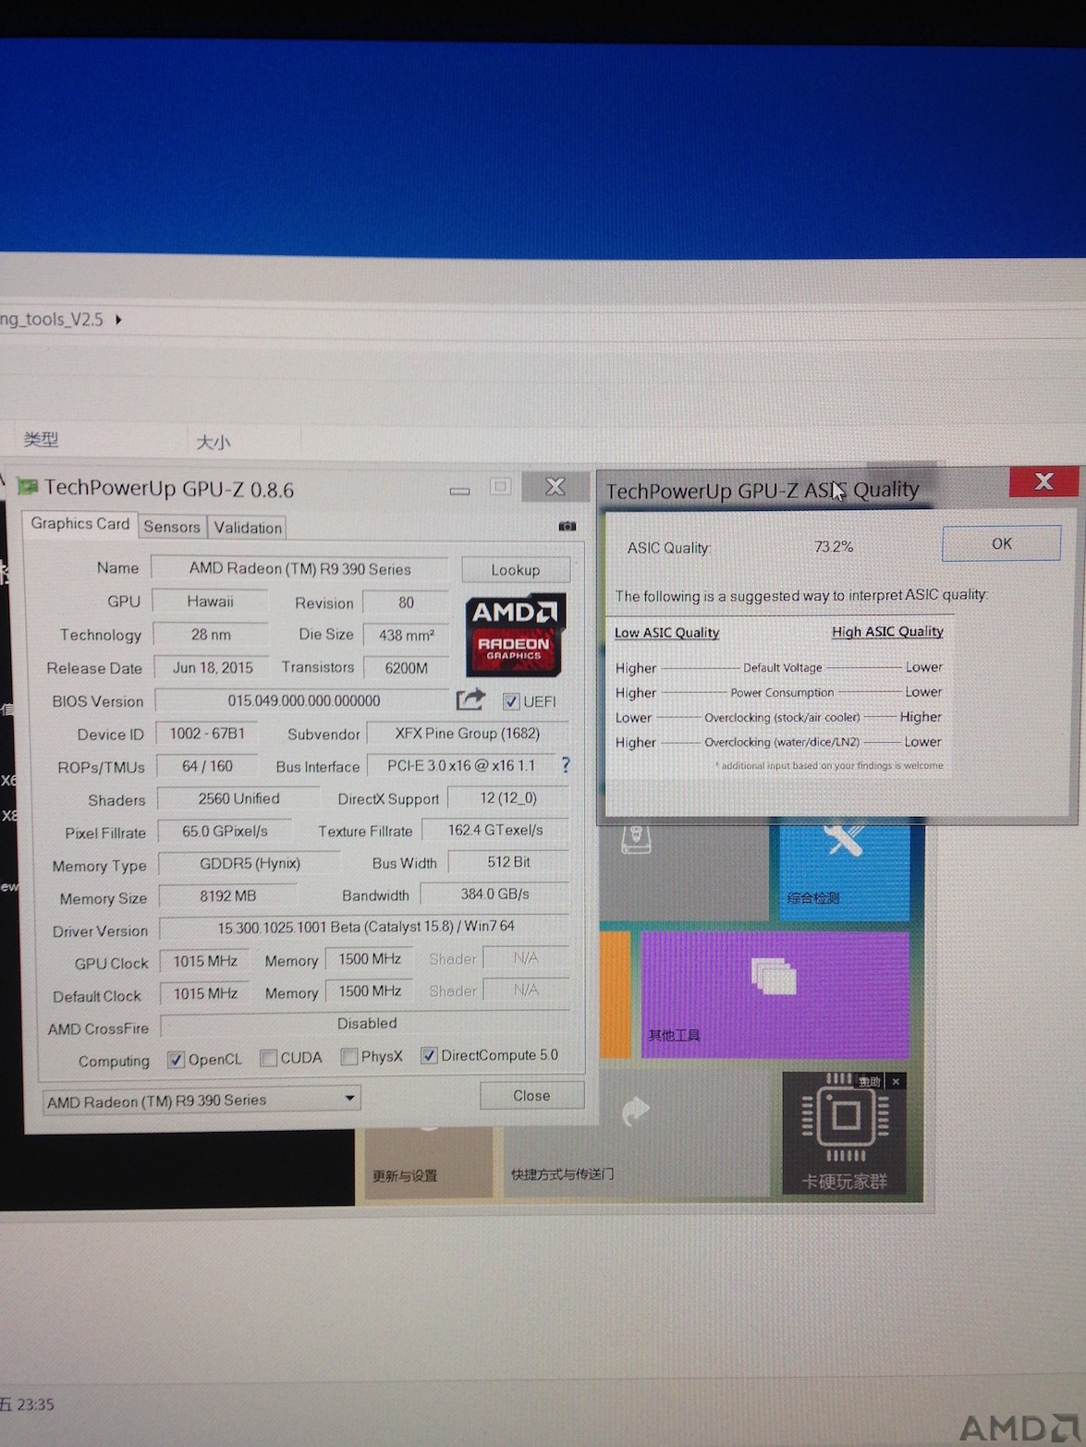1086x1447 pixels.
Task: Open the GPU selection dropdown
Action: tap(201, 1100)
